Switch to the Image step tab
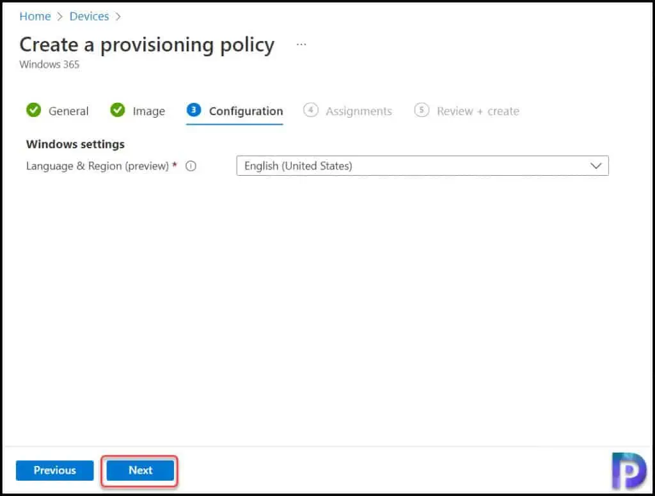The image size is (655, 496). pyautogui.click(x=138, y=111)
